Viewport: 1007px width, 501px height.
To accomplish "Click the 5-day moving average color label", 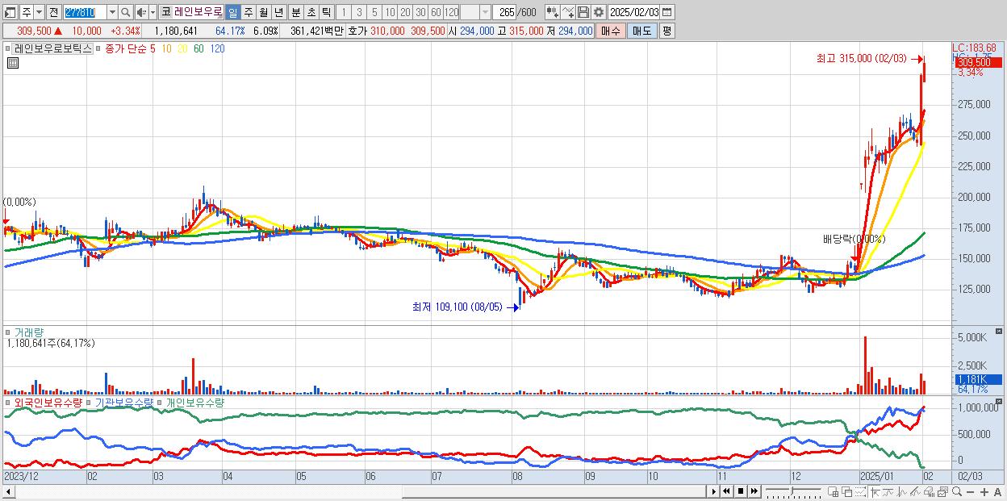I will (x=153, y=48).
